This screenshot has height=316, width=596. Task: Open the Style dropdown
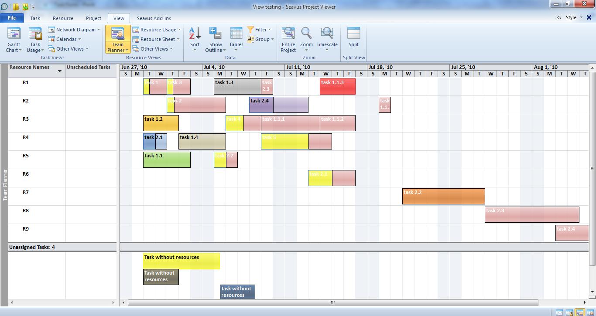[574, 18]
